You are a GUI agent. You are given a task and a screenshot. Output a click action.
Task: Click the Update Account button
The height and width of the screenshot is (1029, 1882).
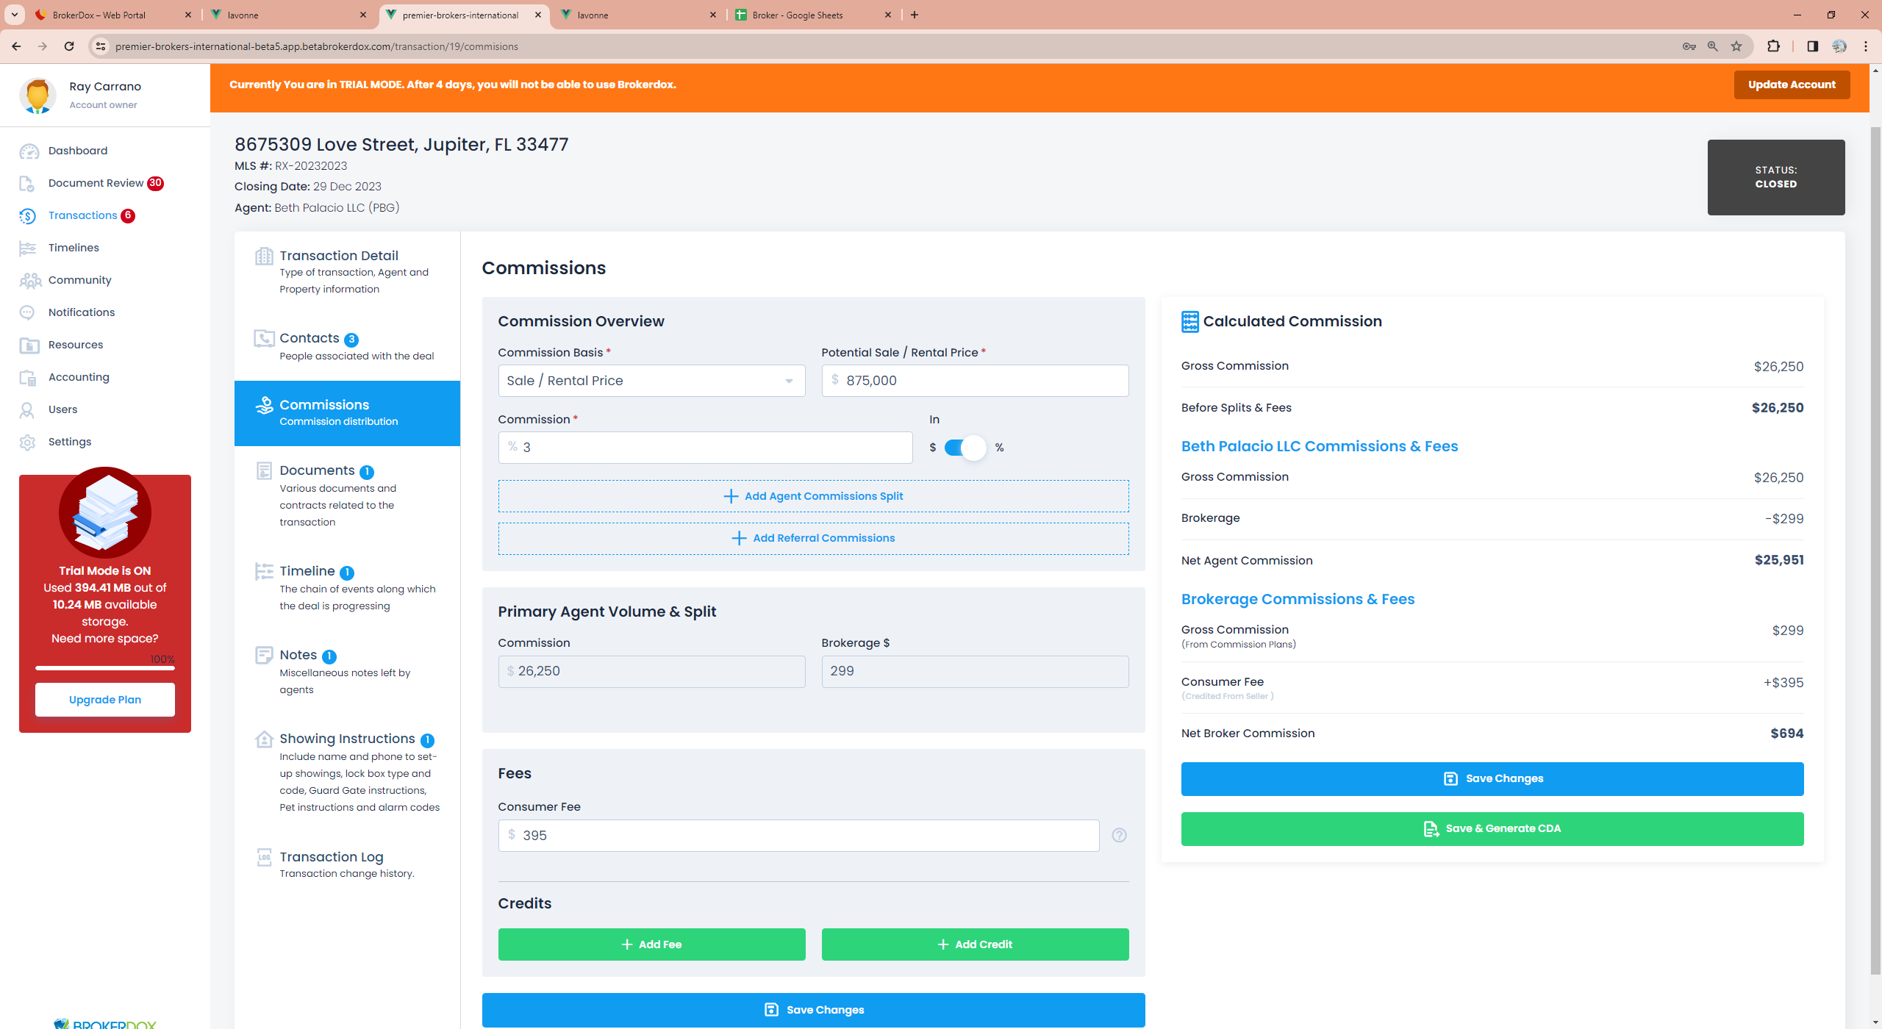(x=1792, y=85)
